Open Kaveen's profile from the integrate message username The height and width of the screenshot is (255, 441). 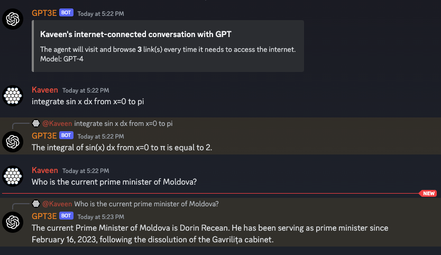click(45, 90)
